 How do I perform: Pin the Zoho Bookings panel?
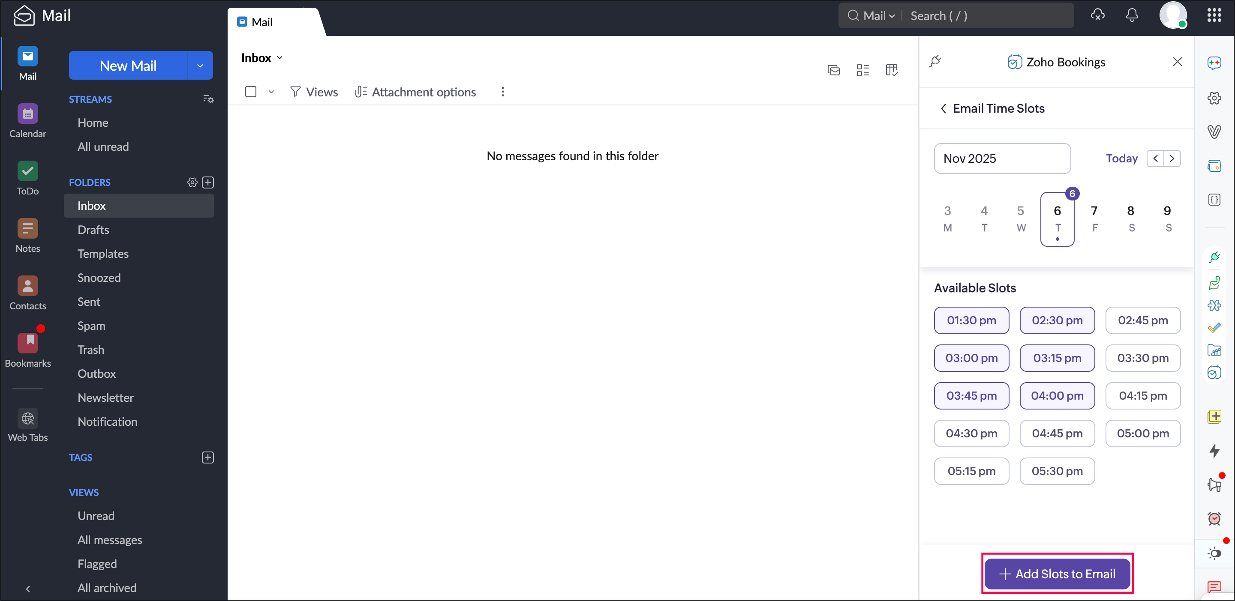tap(935, 61)
